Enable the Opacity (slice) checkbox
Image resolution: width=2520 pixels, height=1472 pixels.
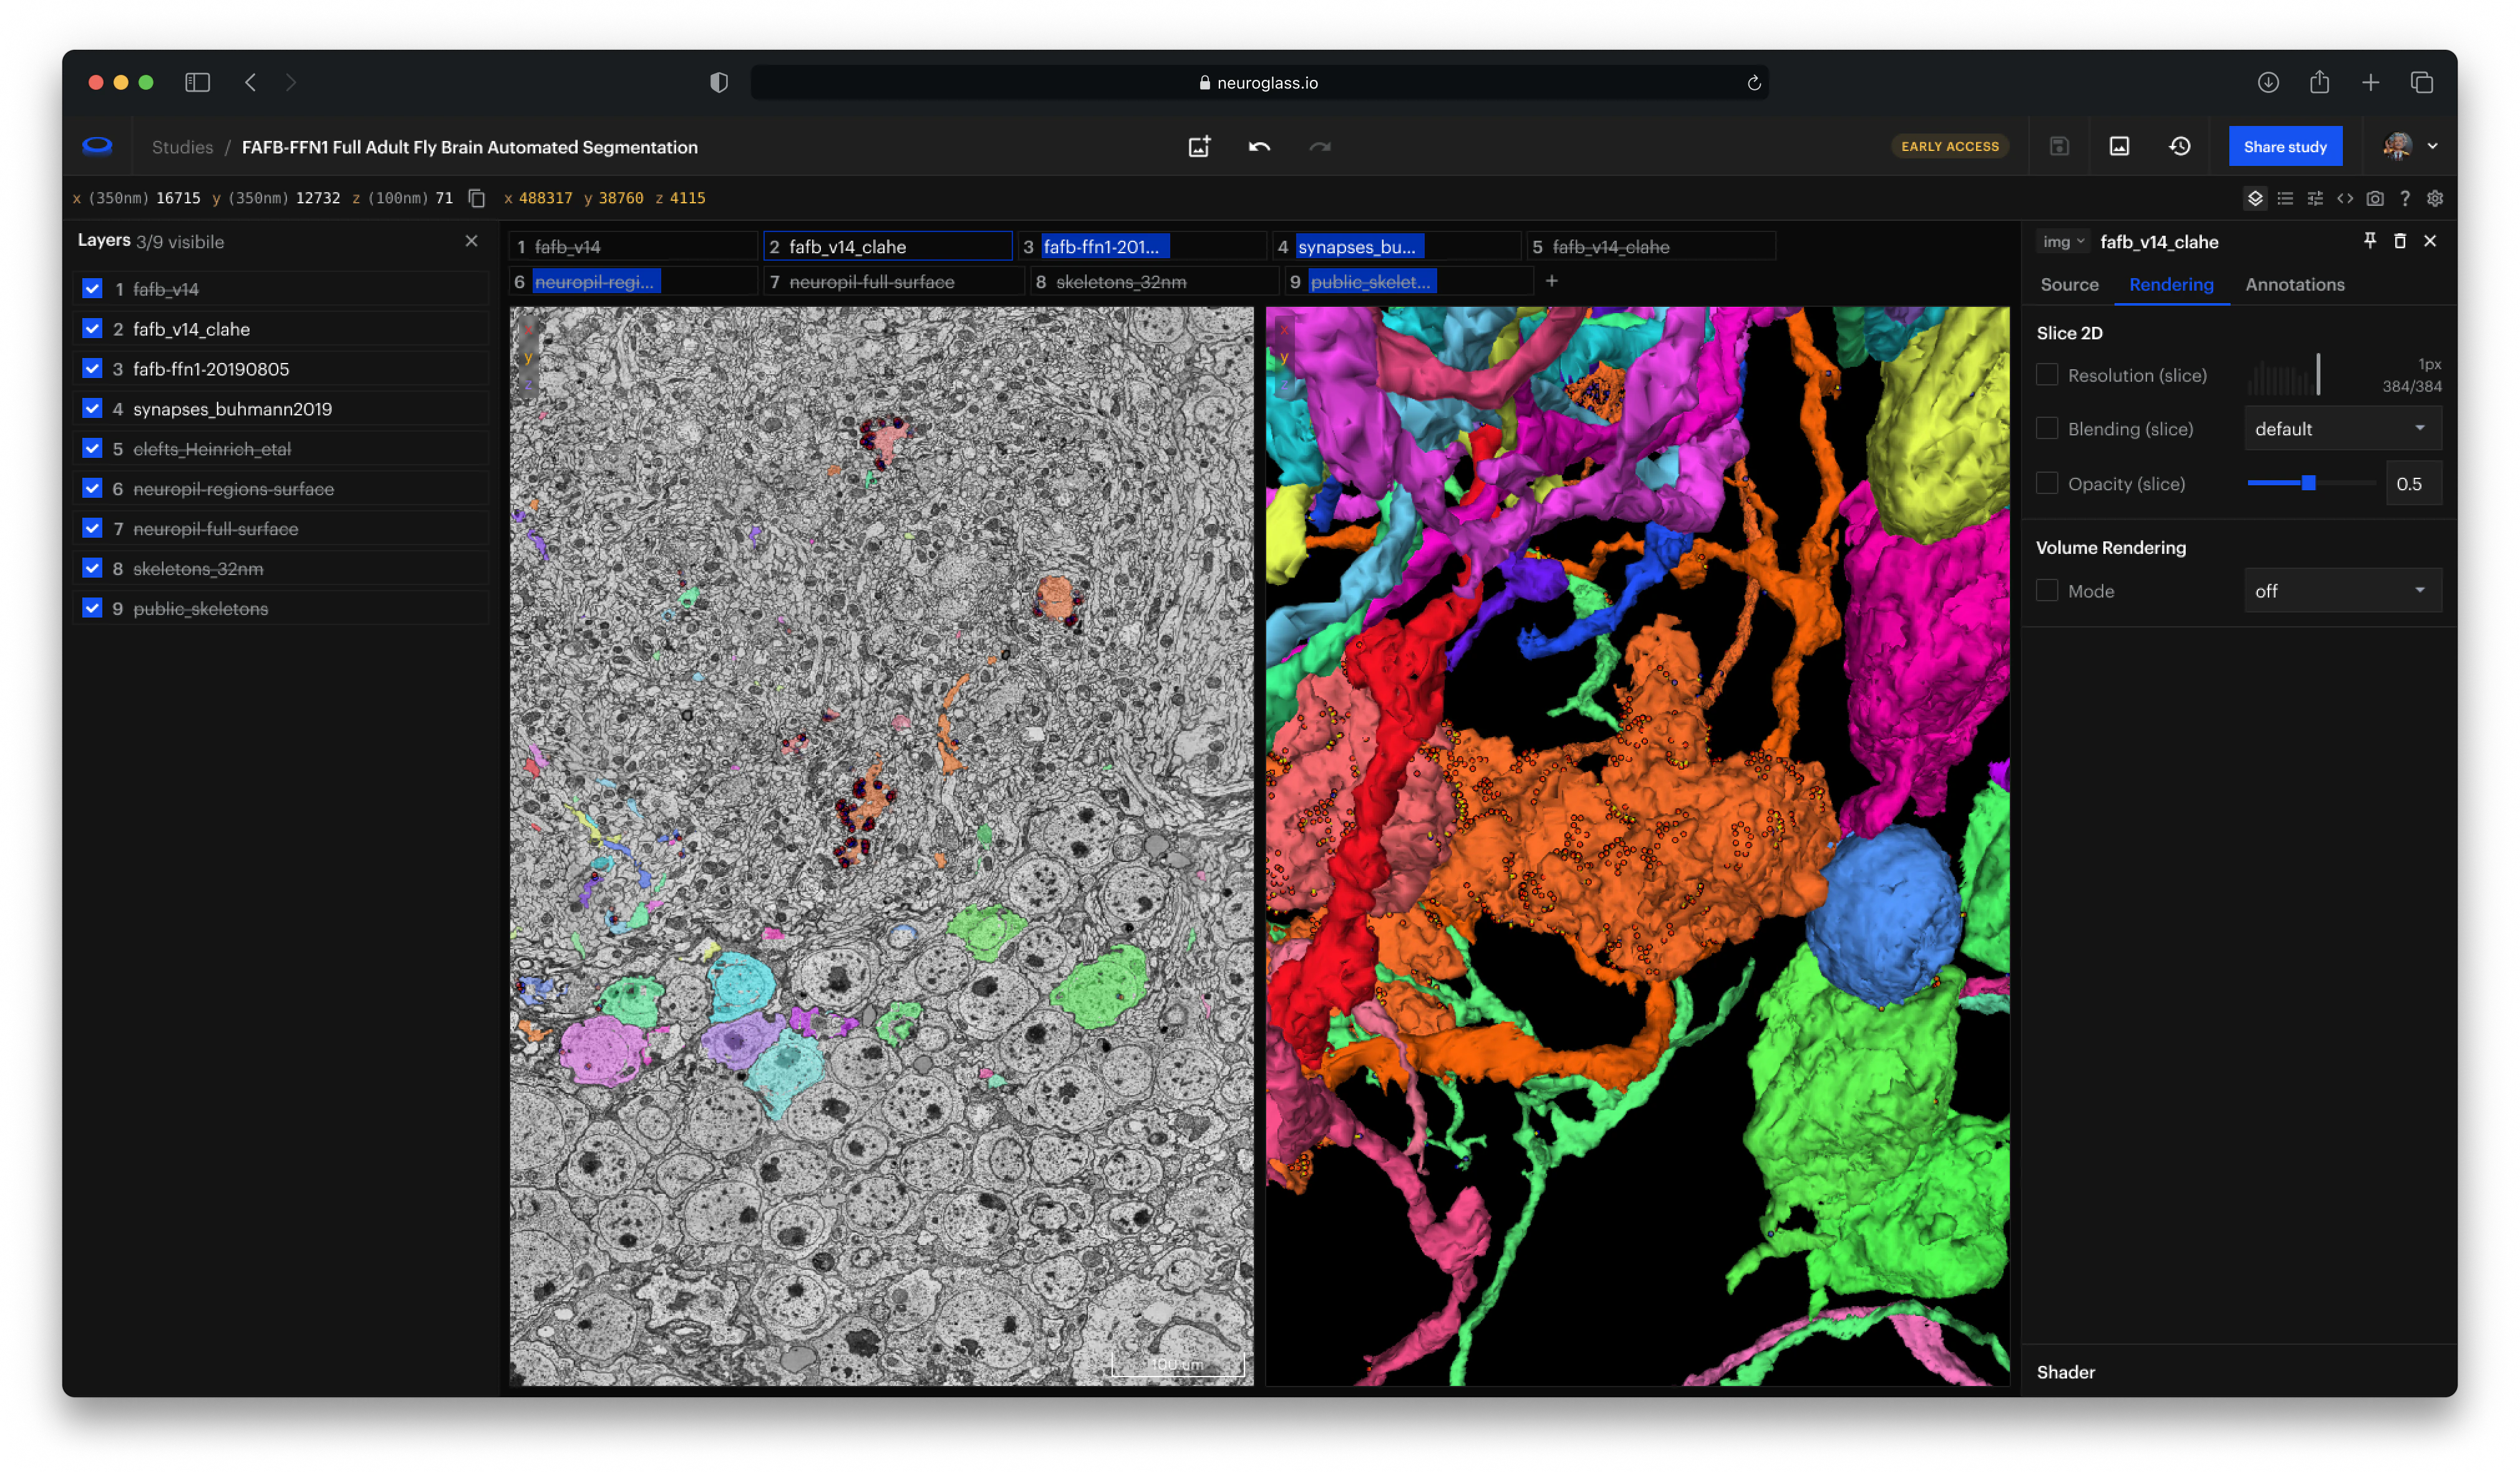[2046, 483]
